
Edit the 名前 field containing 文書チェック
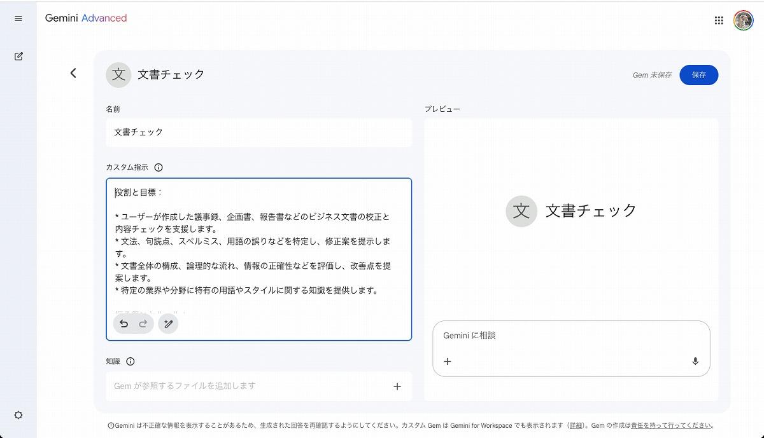click(x=259, y=132)
